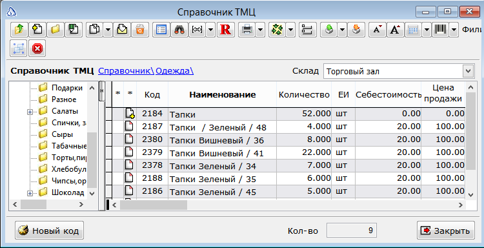The height and width of the screenshot is (248, 484).
Task: Click the blue list view icon
Action: [161, 29]
